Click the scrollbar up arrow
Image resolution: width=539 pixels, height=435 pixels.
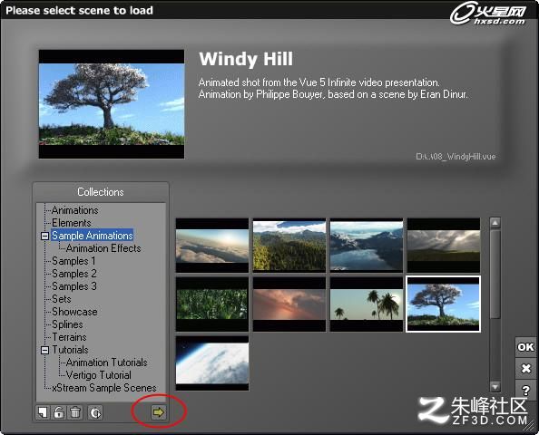pyautogui.click(x=495, y=223)
